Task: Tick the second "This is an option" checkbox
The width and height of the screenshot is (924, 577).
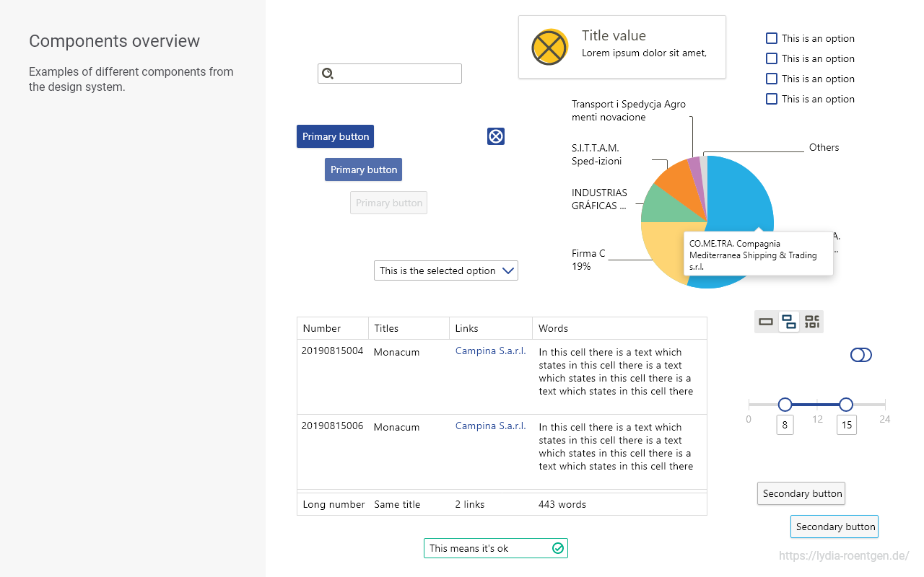Action: pos(772,58)
